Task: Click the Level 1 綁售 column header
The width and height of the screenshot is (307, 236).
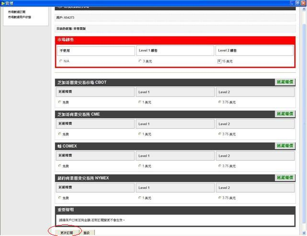Action: (175, 50)
